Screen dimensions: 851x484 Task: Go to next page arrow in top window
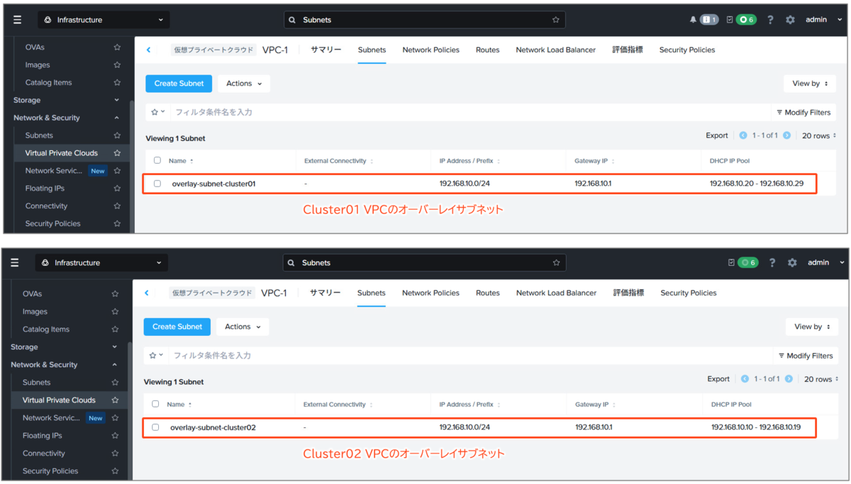787,135
